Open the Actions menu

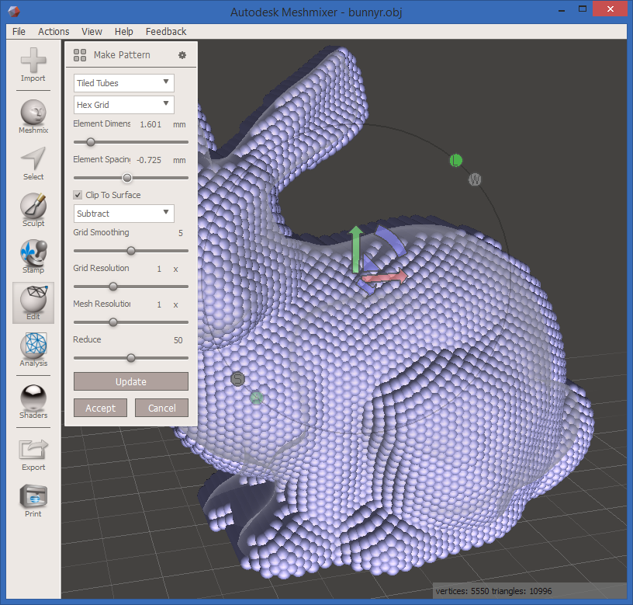[54, 32]
